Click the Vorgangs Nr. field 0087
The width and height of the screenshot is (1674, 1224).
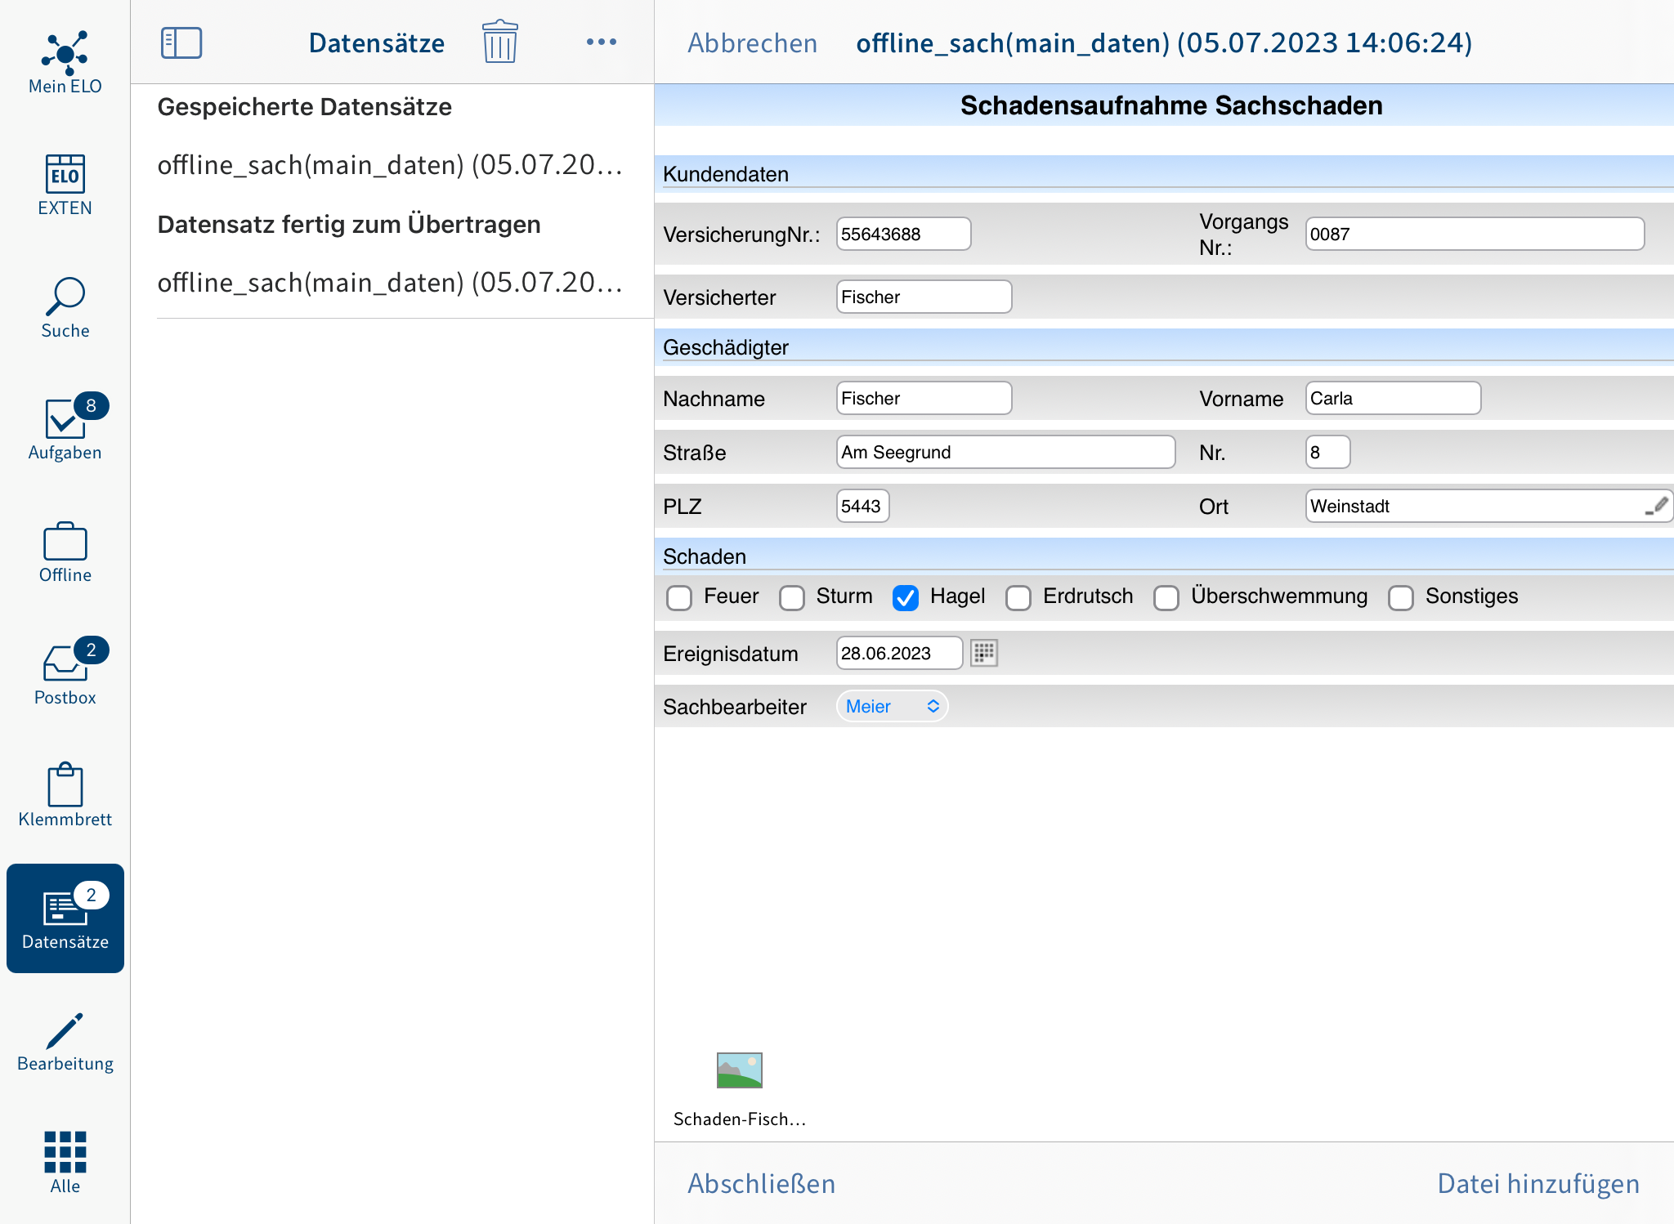[1475, 234]
